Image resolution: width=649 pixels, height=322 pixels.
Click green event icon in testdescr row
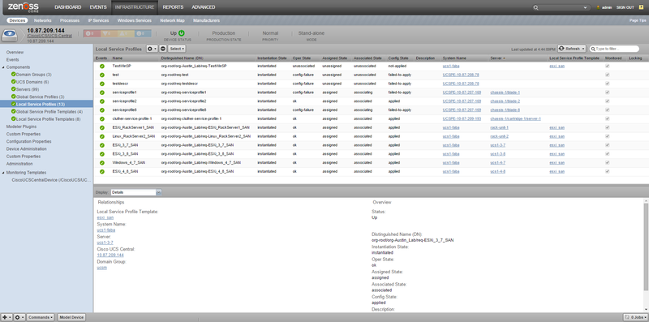102,84
